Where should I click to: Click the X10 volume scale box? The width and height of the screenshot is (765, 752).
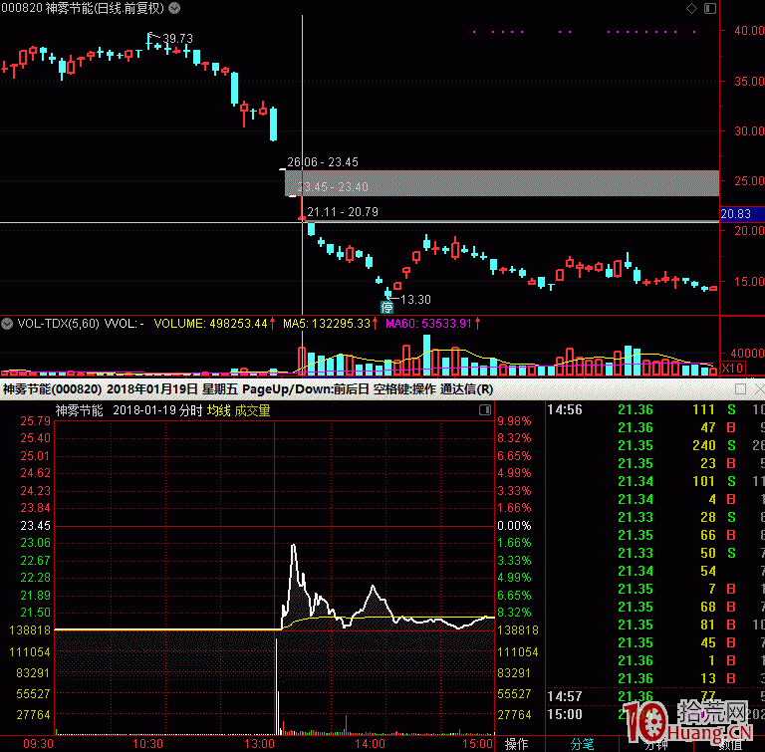pyautogui.click(x=732, y=368)
